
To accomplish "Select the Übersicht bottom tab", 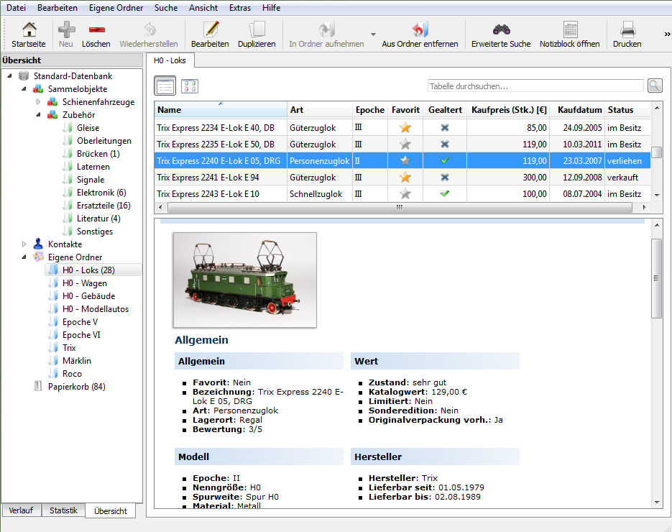I will point(111,511).
